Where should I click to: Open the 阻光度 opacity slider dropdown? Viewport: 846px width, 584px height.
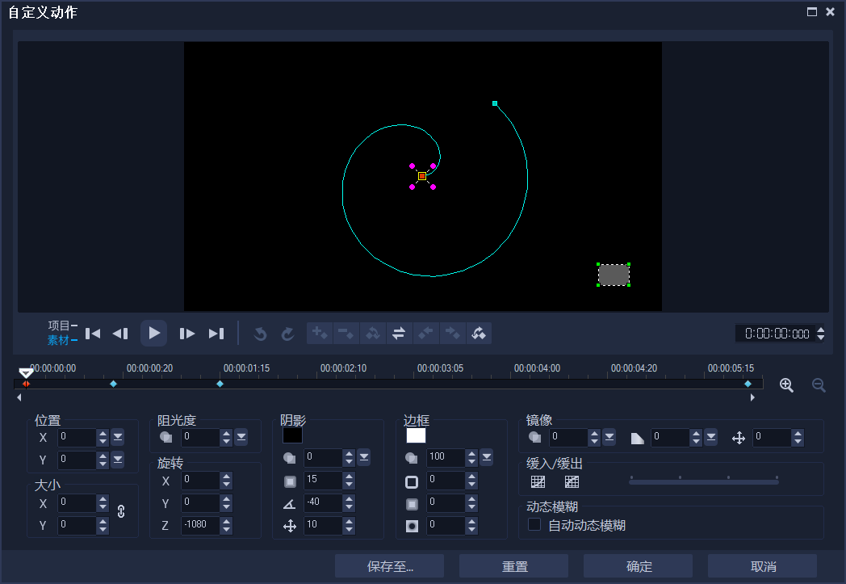[241, 437]
